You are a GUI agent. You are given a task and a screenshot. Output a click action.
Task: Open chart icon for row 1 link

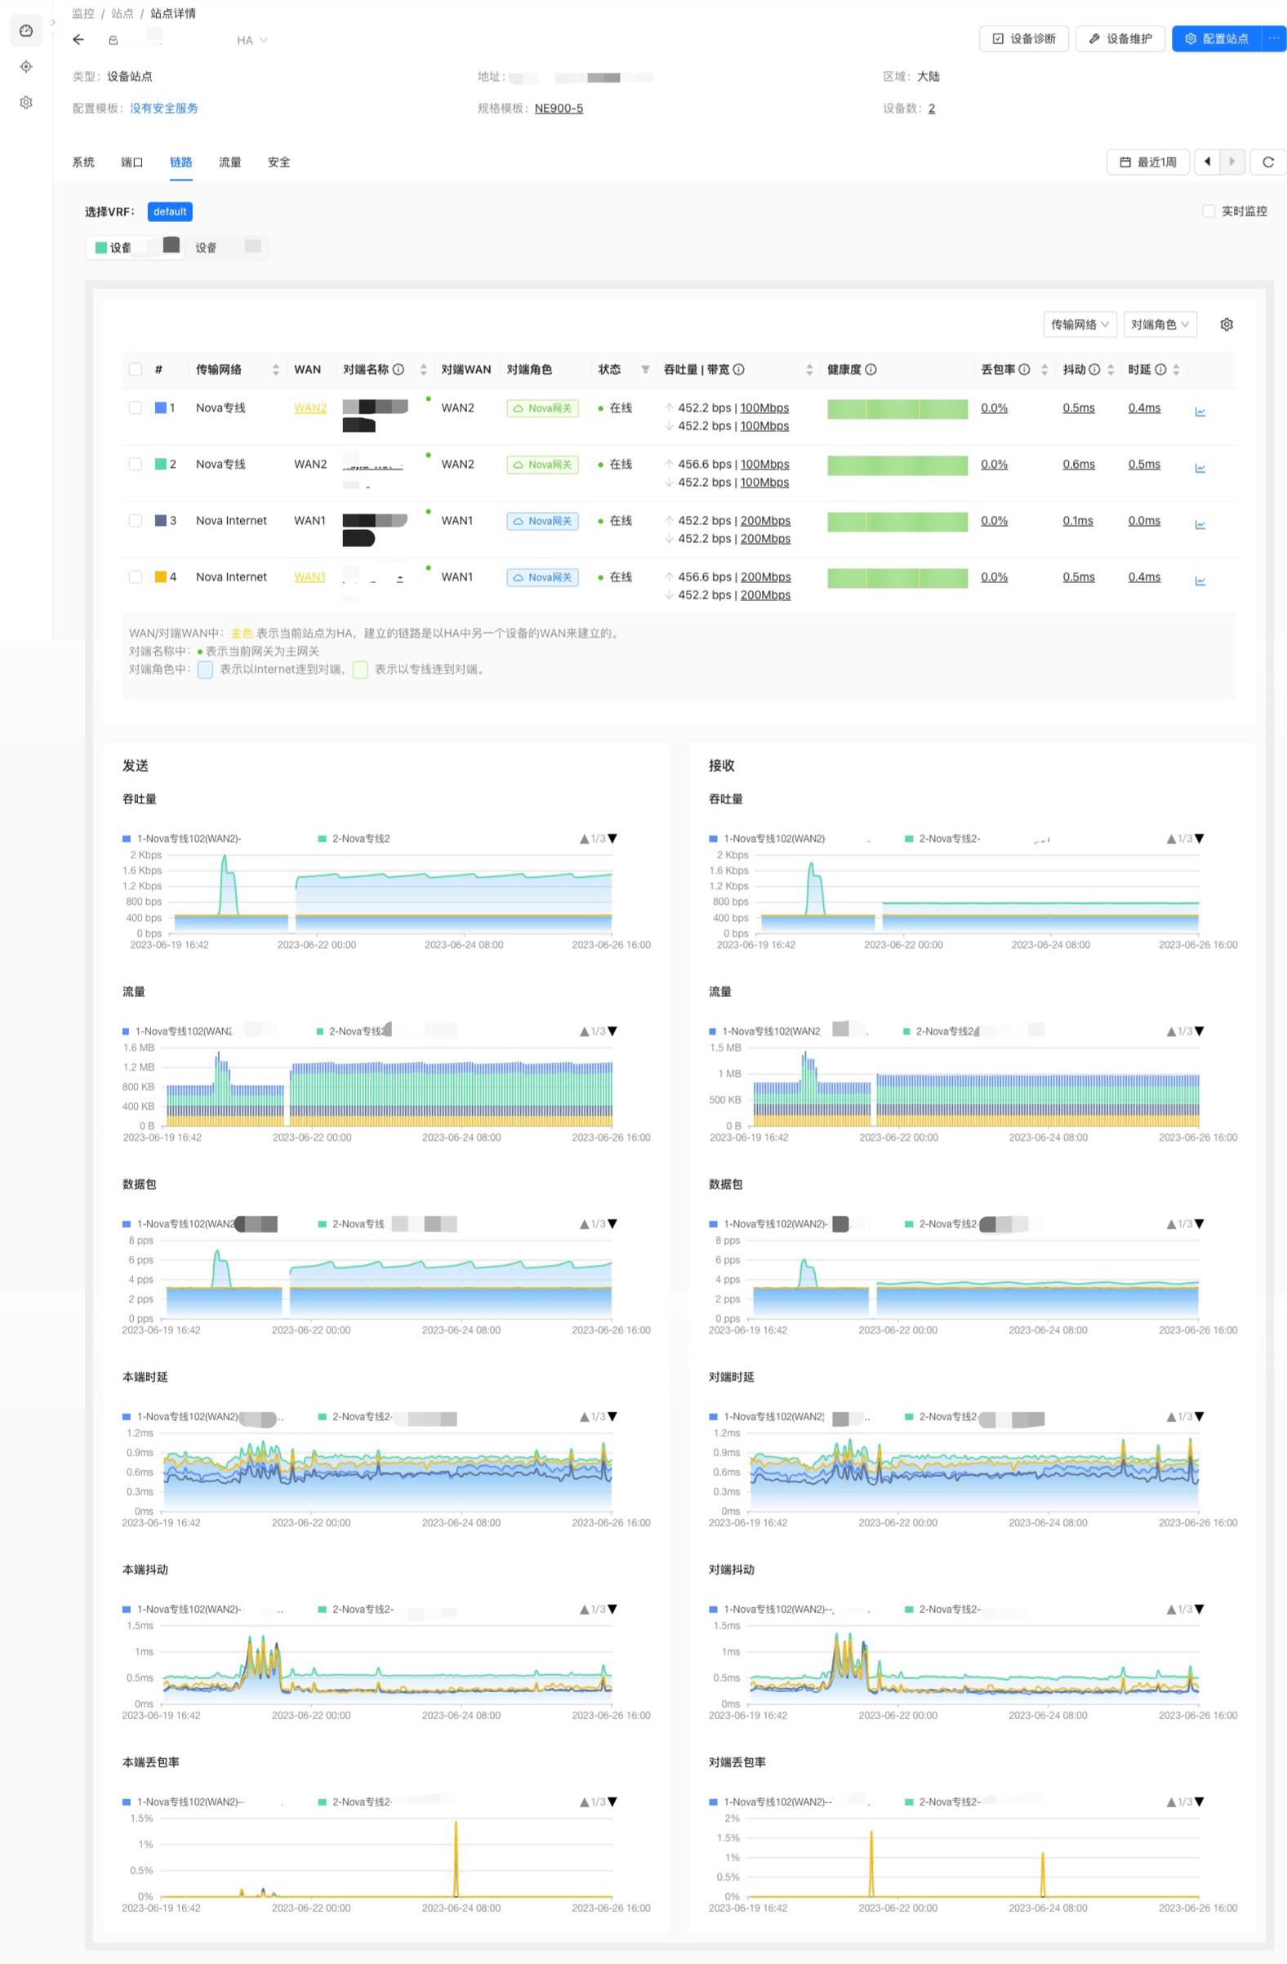pyautogui.click(x=1200, y=412)
